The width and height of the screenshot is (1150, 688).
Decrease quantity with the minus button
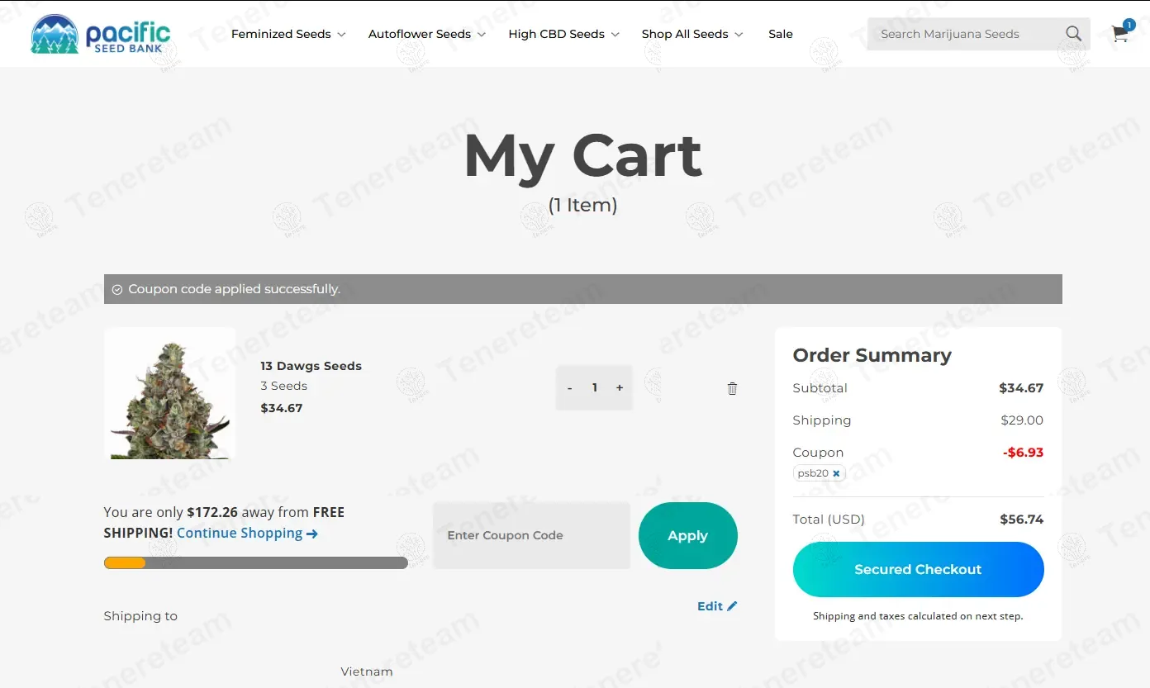[570, 388]
